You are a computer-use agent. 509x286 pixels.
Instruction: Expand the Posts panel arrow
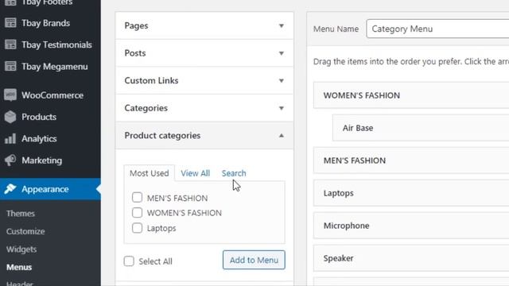point(282,53)
